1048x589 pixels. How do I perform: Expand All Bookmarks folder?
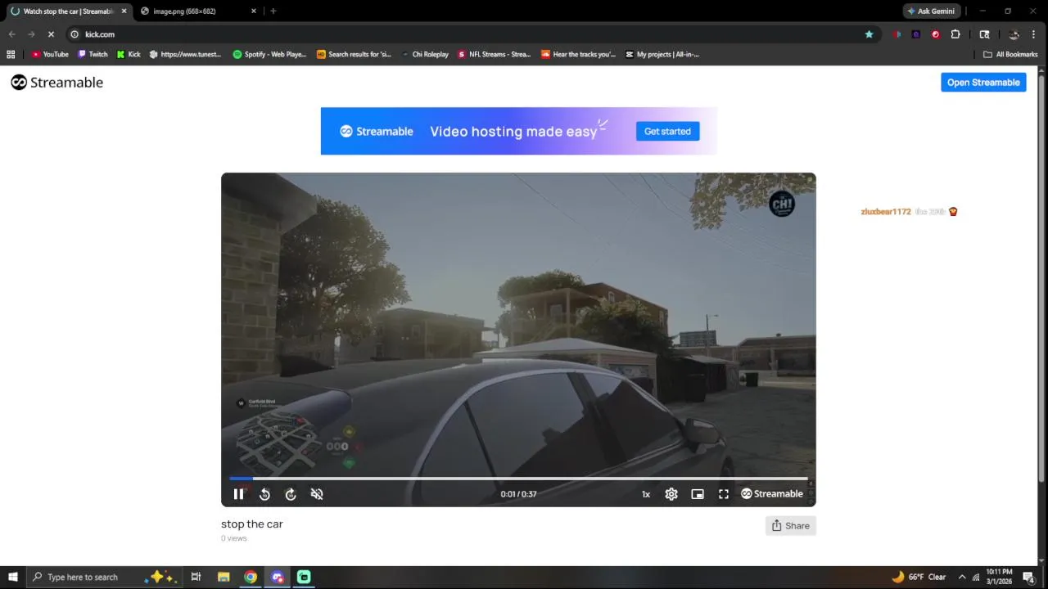pos(1010,55)
